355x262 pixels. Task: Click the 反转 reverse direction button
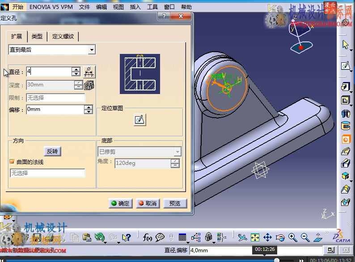click(52, 151)
